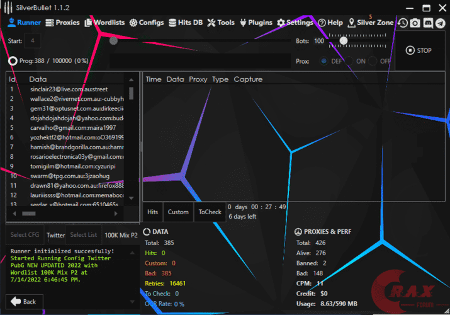Image resolution: width=450 pixels, height=315 pixels.
Task: Open the Hits DB section
Action: [186, 23]
